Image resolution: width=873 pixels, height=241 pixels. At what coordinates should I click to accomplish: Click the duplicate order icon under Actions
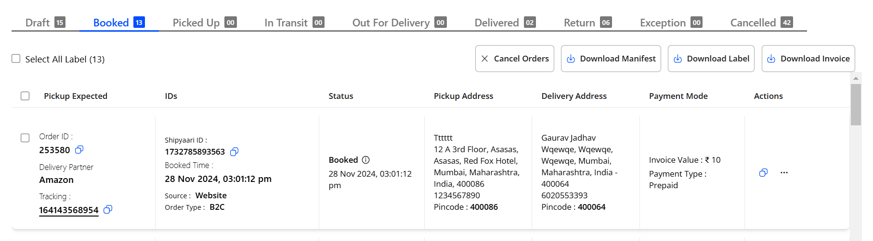pyautogui.click(x=763, y=172)
